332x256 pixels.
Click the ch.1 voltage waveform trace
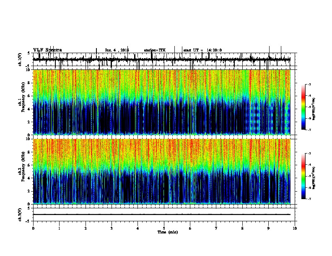tap(161, 60)
